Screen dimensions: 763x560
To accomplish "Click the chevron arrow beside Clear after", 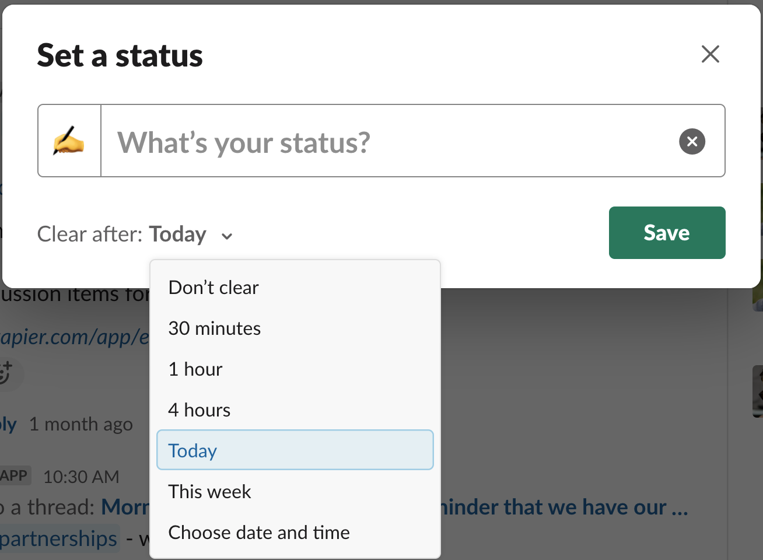I will [x=227, y=236].
